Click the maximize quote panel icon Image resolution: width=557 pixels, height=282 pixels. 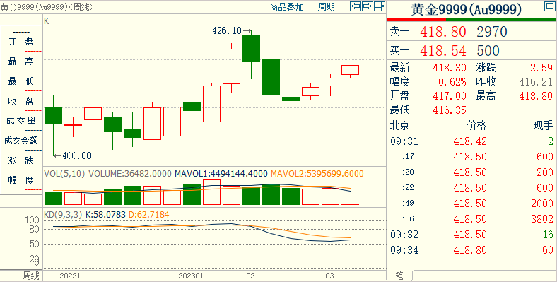[549, 6]
